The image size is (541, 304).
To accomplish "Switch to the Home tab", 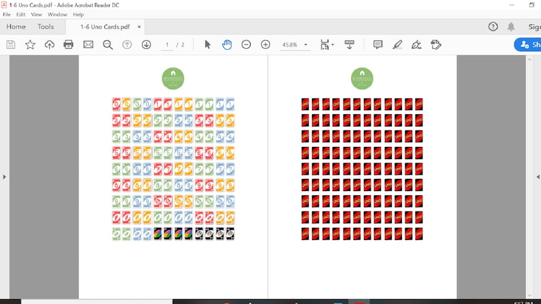I will 16,27.
